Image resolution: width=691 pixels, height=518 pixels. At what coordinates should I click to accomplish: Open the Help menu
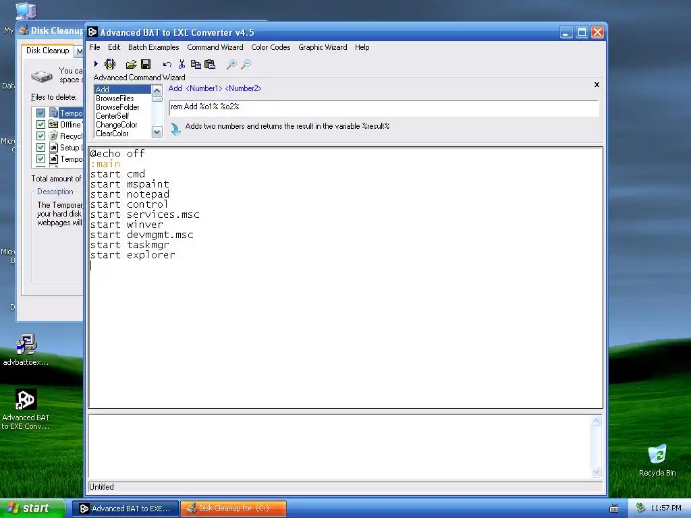point(362,47)
